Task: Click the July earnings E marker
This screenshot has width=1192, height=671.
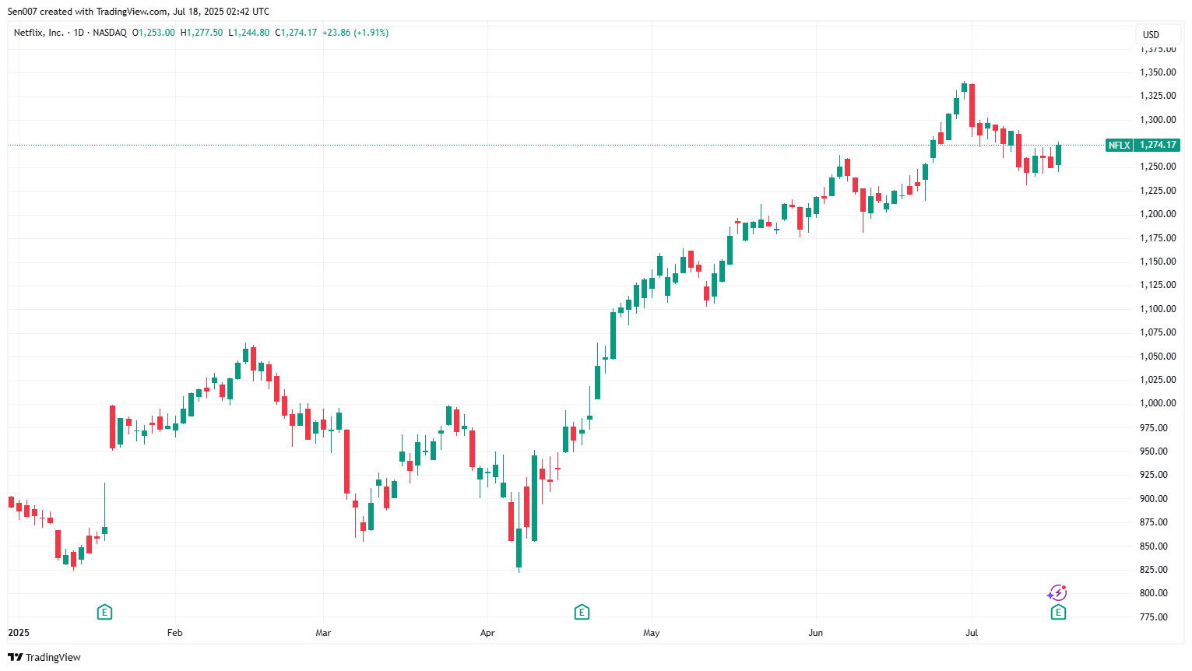Action: coord(1057,613)
